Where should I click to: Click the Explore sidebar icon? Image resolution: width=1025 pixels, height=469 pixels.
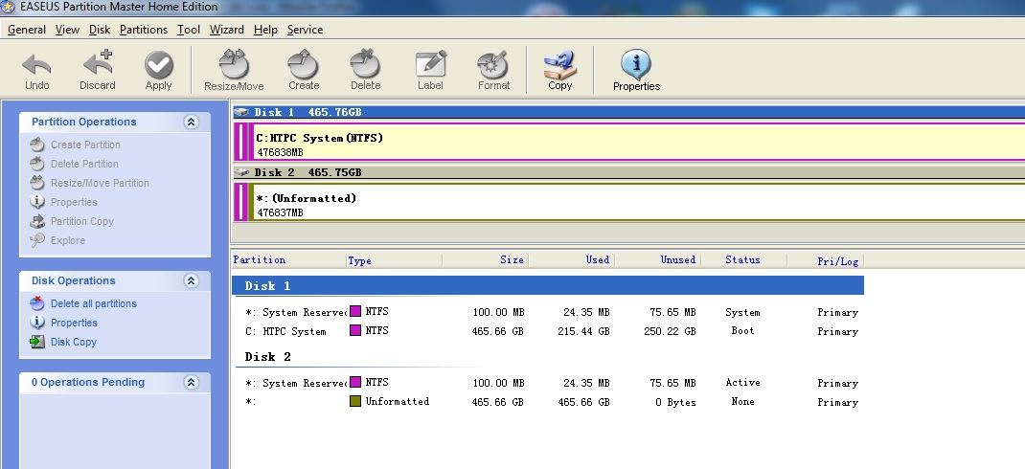point(38,240)
